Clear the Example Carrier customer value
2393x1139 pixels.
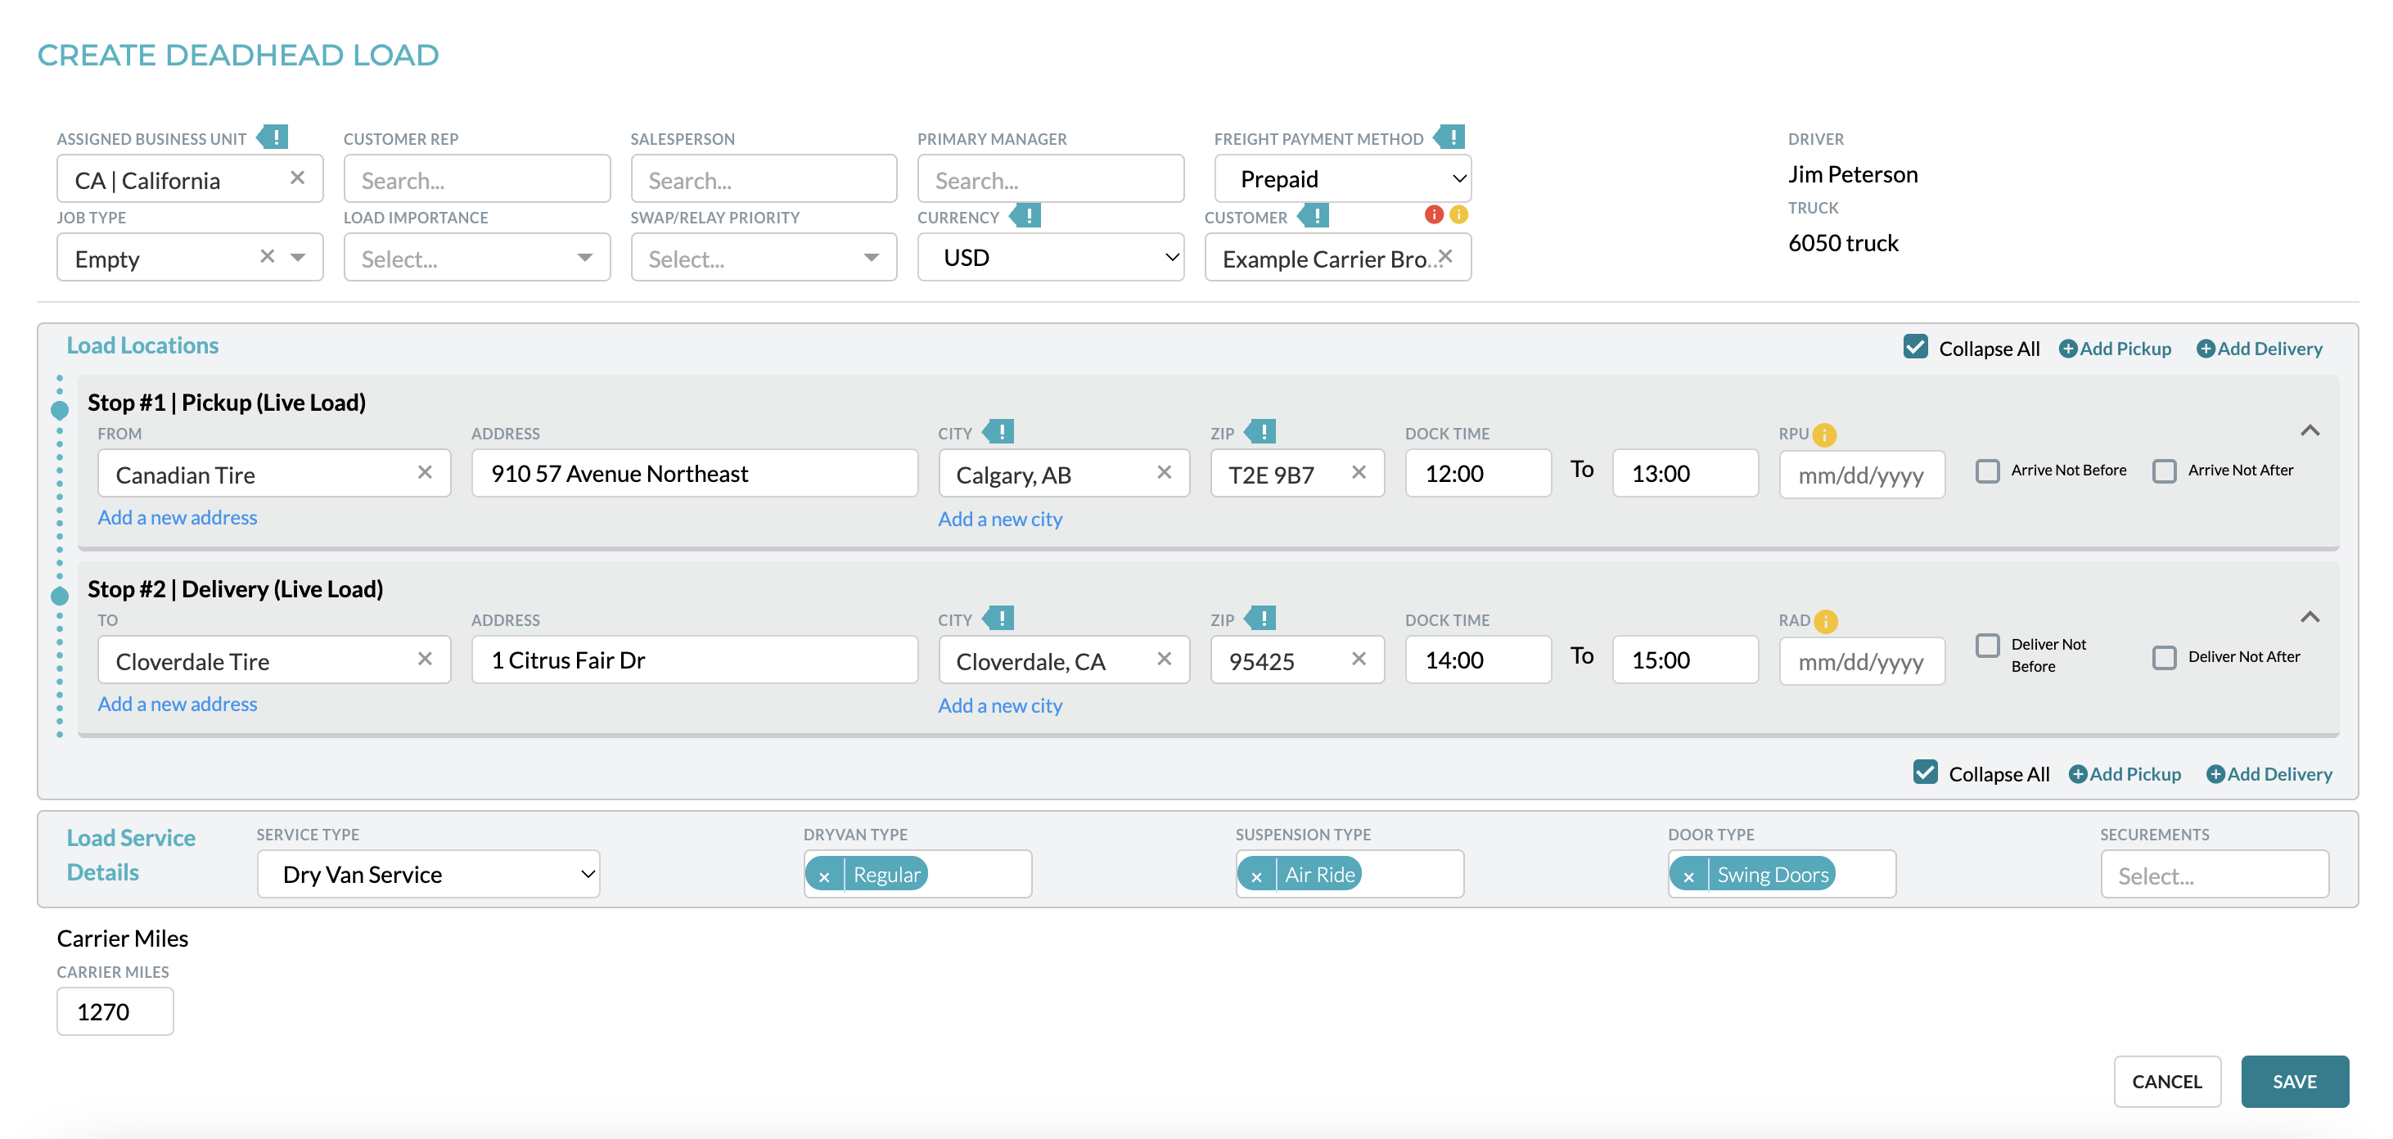(1445, 256)
